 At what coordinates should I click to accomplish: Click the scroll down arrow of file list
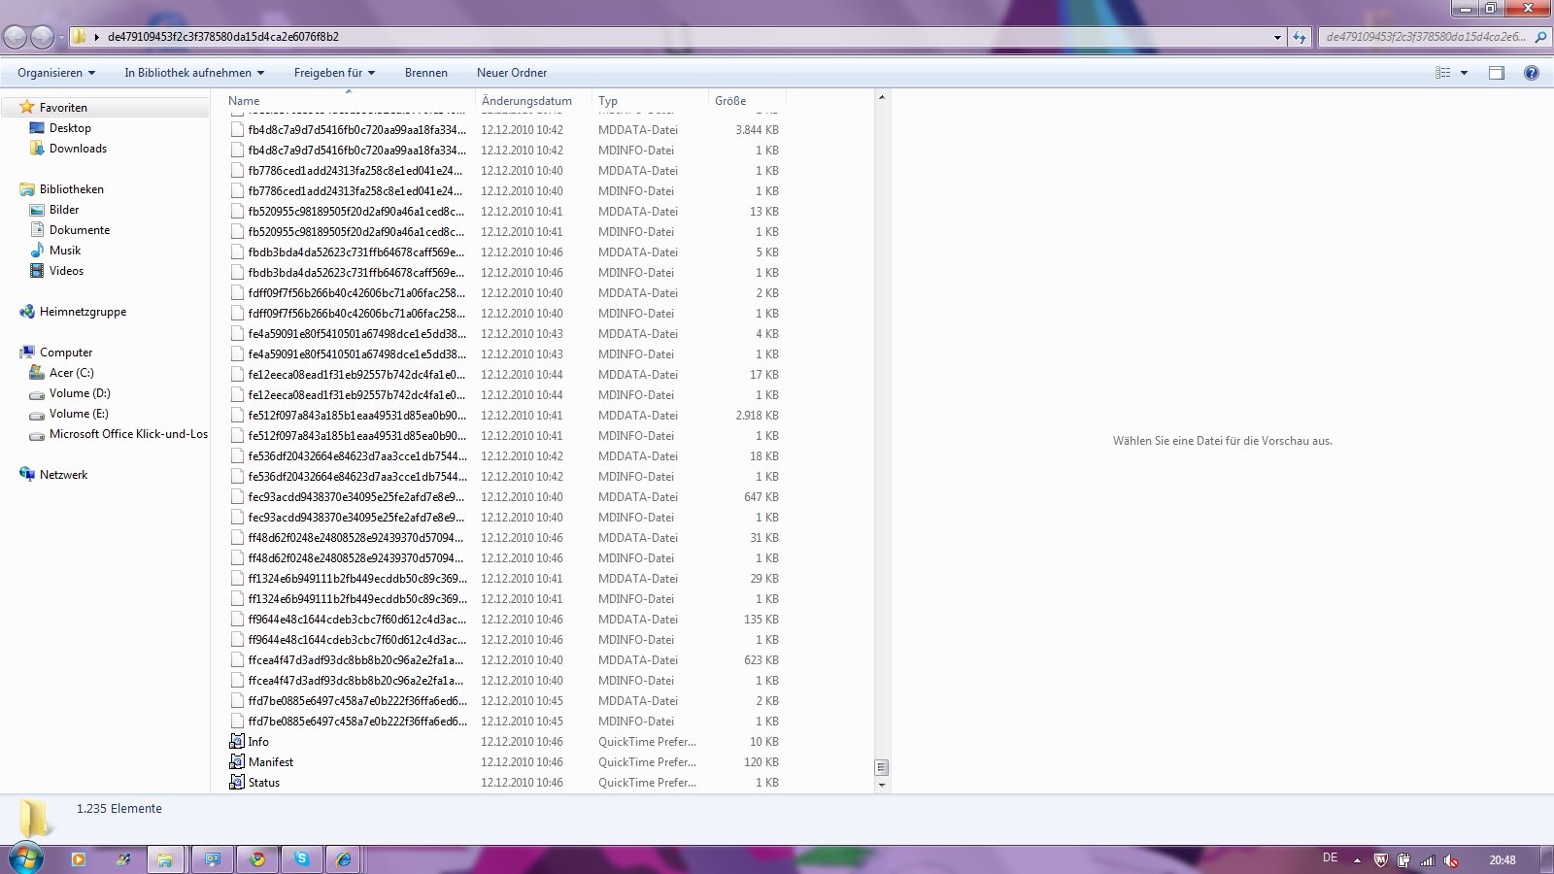(x=882, y=785)
